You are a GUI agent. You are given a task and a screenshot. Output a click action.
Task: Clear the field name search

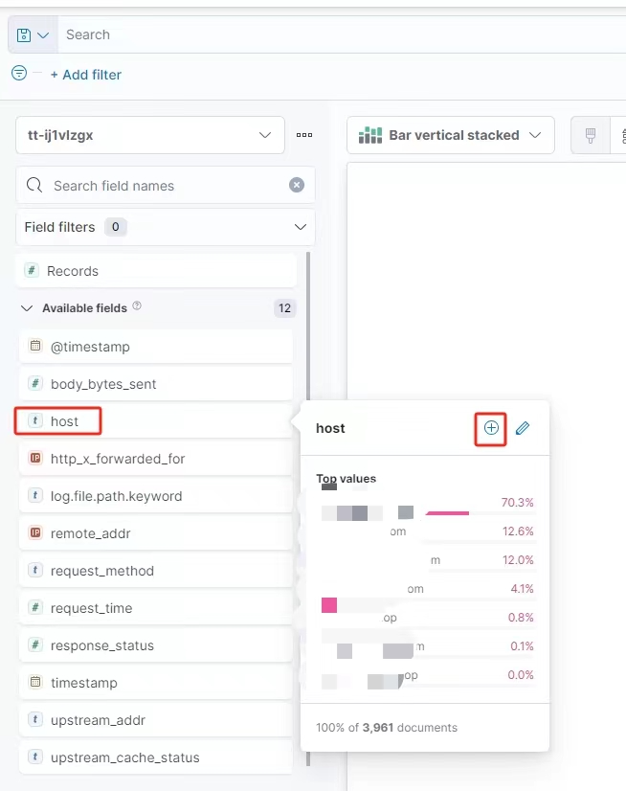(297, 185)
